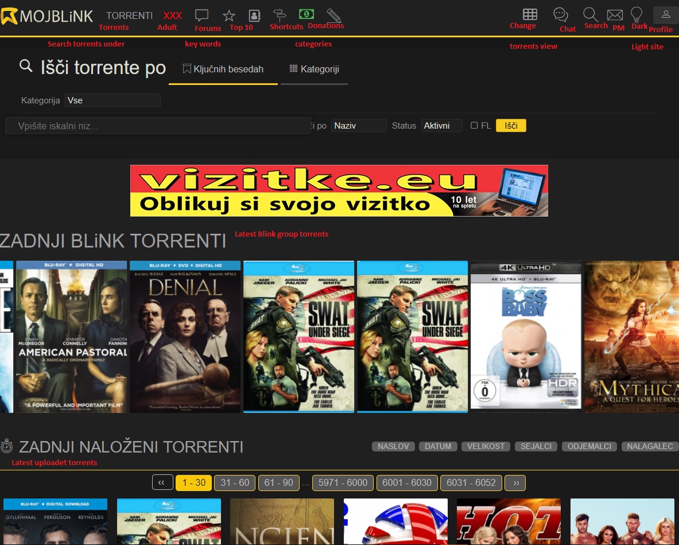
Task: Open Search magnifier in top bar
Action: (x=590, y=15)
